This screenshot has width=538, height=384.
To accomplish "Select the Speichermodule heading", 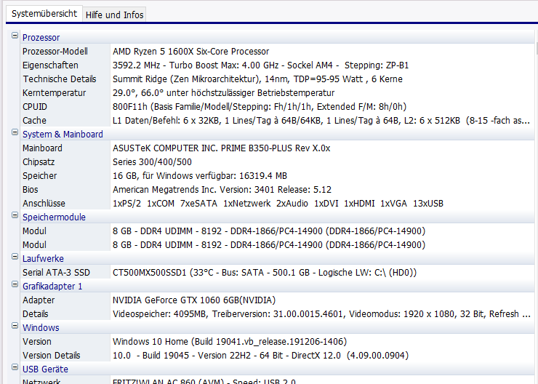I will [54, 217].
